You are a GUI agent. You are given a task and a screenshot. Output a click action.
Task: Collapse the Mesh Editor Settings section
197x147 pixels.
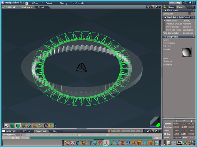click(x=165, y=18)
